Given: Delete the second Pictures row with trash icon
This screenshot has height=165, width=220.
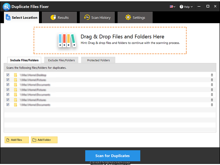Looking at the screenshot, I should tap(212, 90).
